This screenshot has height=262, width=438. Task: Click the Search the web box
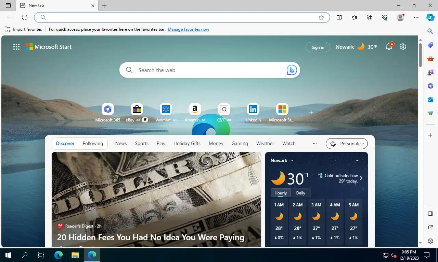click(210, 70)
